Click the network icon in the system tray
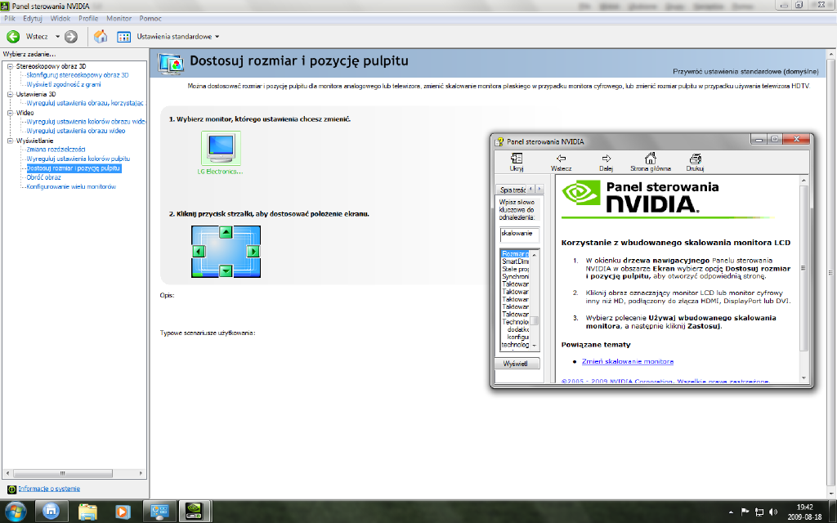 (x=759, y=512)
